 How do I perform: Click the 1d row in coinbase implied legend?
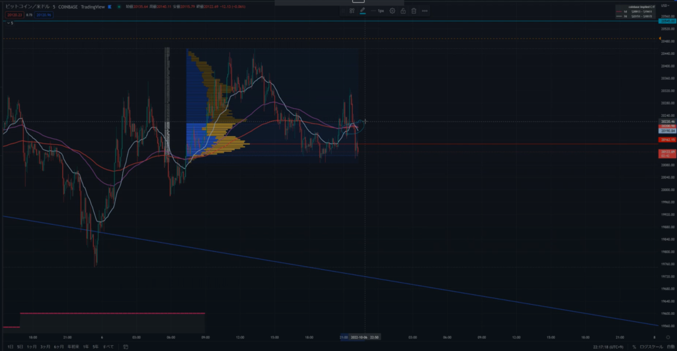635,12
